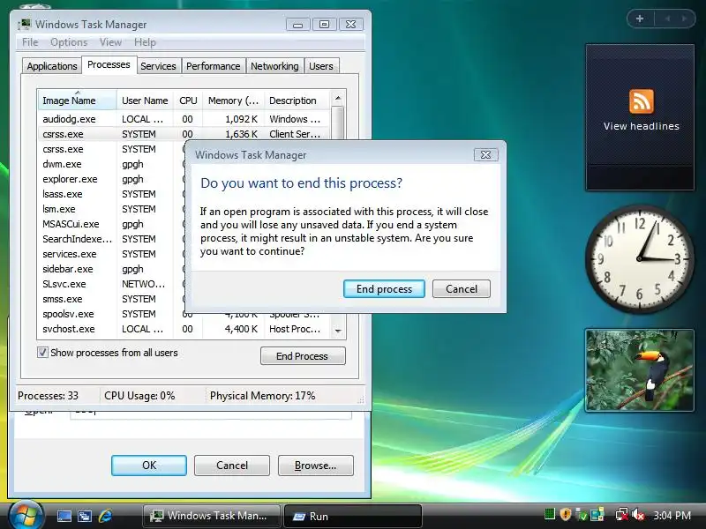
Task: Select SLsvc.exe process row
Action: [111, 284]
